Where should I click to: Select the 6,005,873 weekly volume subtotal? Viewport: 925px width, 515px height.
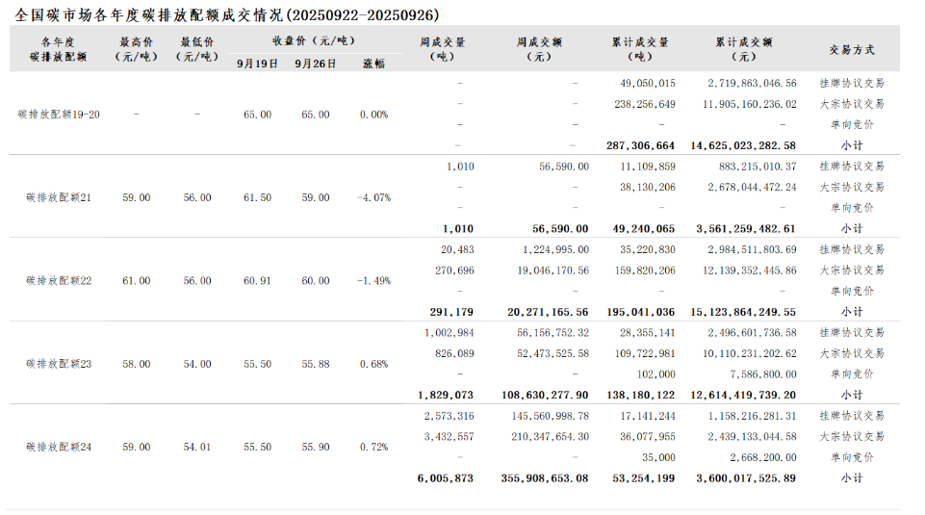coord(446,478)
